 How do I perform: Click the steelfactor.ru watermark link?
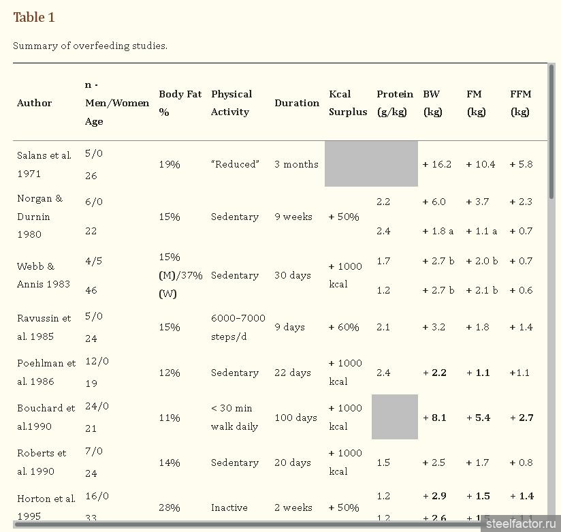pyautogui.click(x=521, y=524)
